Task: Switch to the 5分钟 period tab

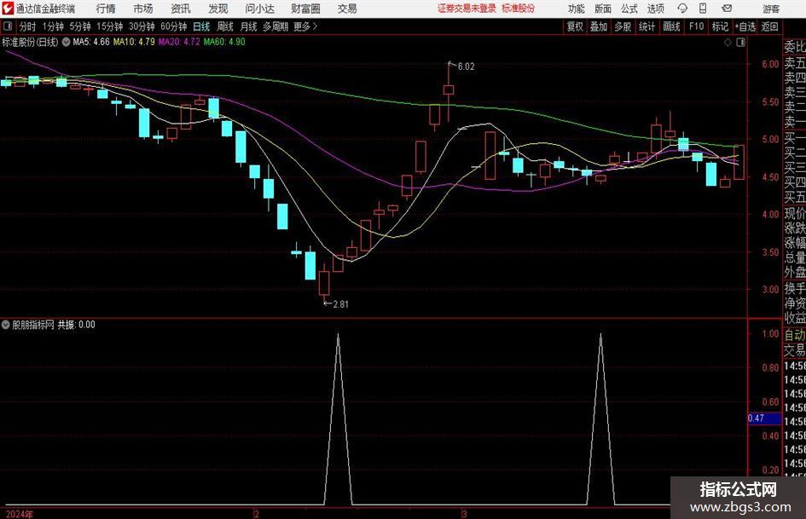Action: pos(80,26)
